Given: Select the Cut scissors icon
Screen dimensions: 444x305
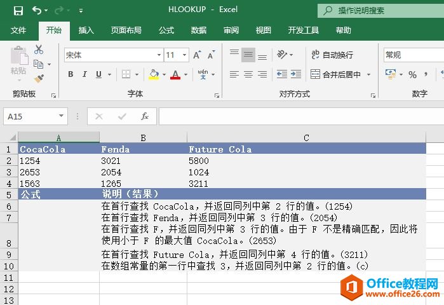Looking at the screenshot, I should click(x=39, y=50).
